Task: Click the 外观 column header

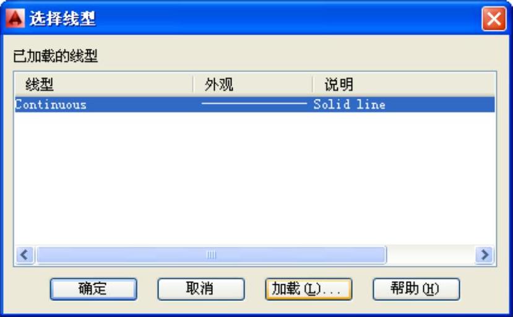Action: click(253, 84)
